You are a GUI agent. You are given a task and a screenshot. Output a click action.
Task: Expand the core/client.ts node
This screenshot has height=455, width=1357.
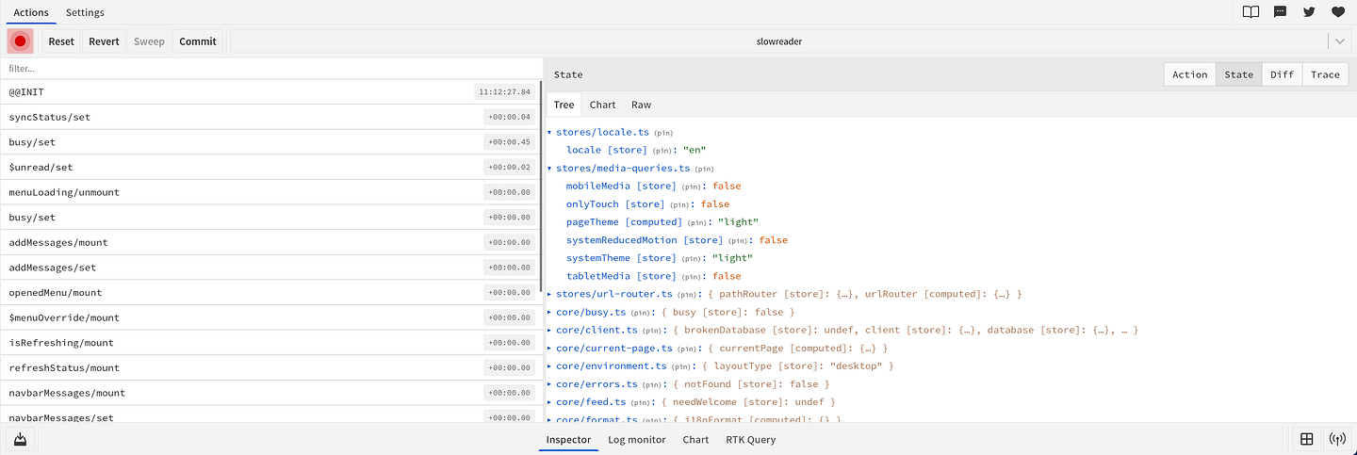tap(550, 330)
